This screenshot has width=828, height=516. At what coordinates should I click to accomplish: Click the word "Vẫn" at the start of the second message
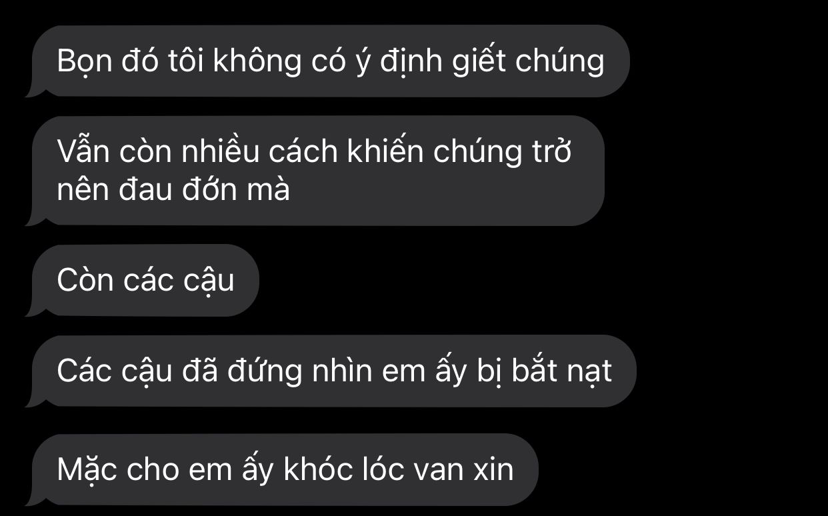coord(83,153)
